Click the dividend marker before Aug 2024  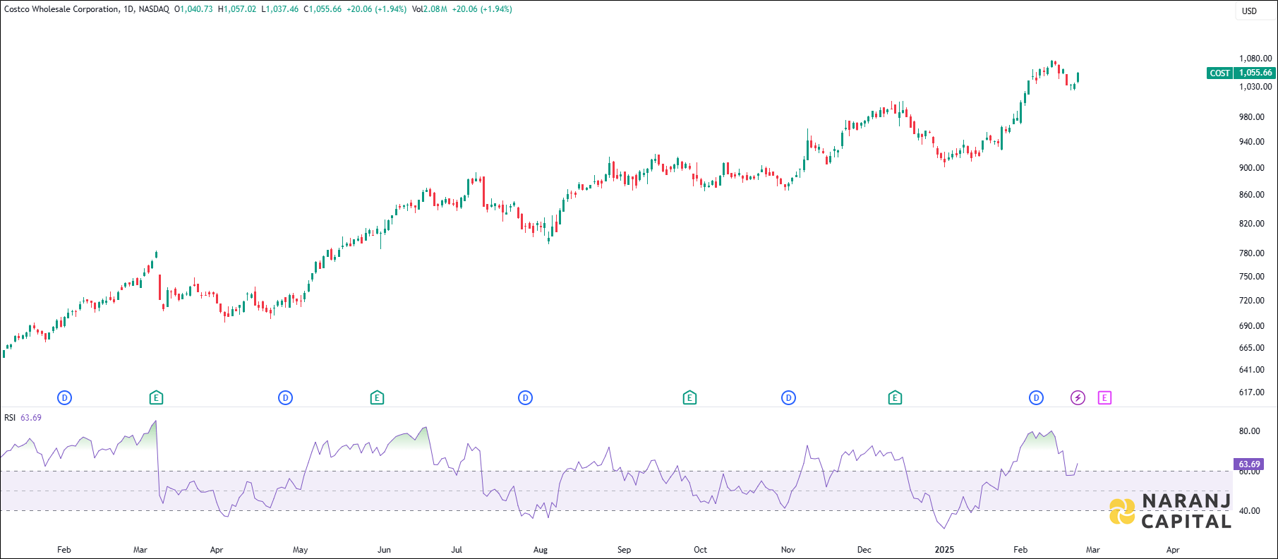(525, 398)
